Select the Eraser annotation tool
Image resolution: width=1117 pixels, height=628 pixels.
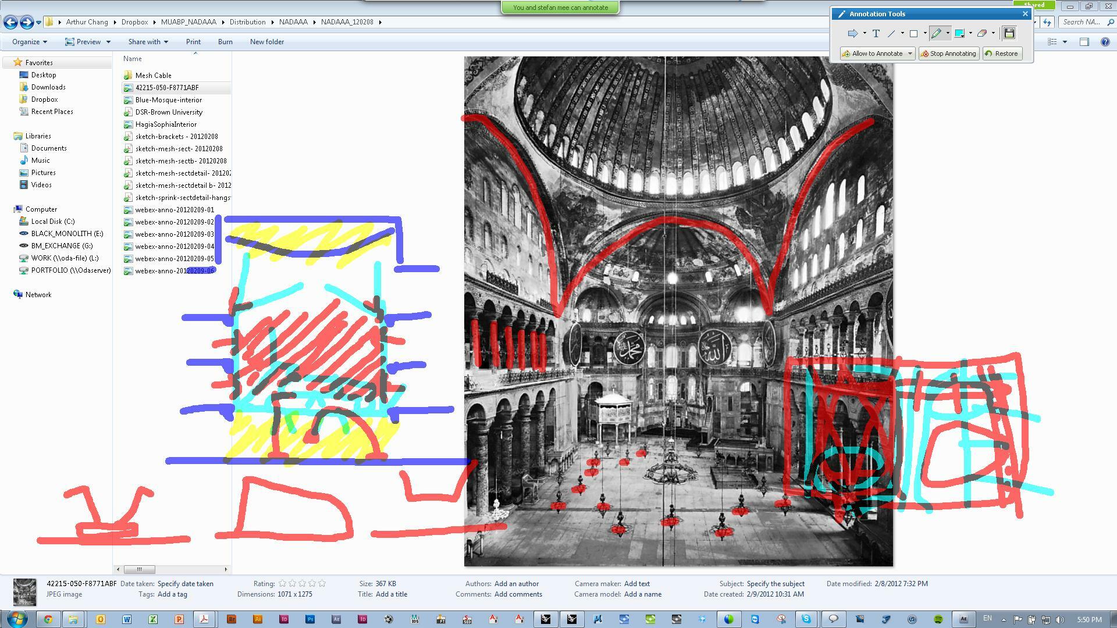[x=982, y=33]
